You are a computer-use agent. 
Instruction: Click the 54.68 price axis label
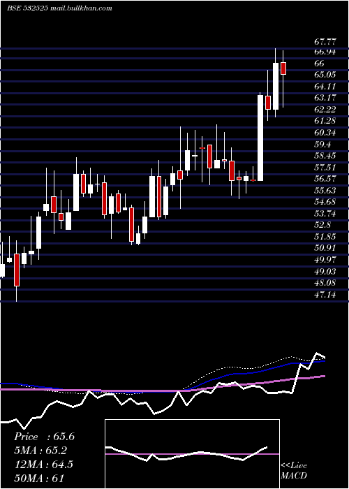[x=325, y=202]
